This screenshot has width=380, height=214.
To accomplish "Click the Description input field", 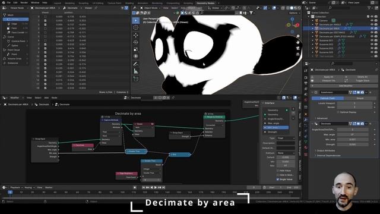I will pyautogui.click(x=286, y=143).
